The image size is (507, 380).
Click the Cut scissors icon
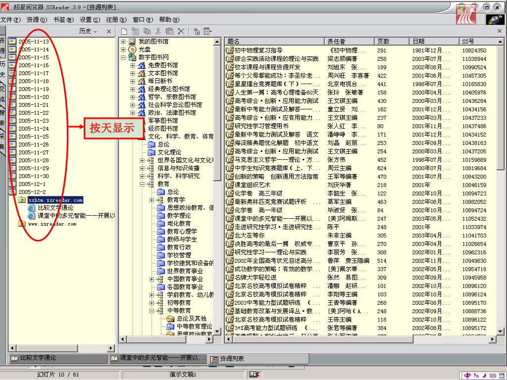tap(158, 31)
